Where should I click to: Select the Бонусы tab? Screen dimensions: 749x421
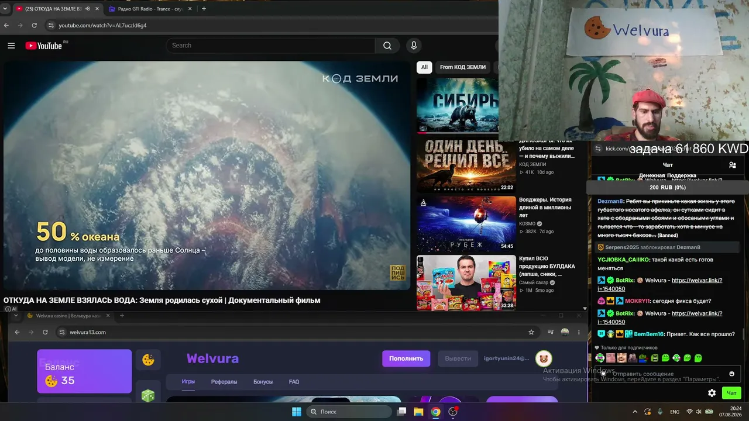[263, 382]
